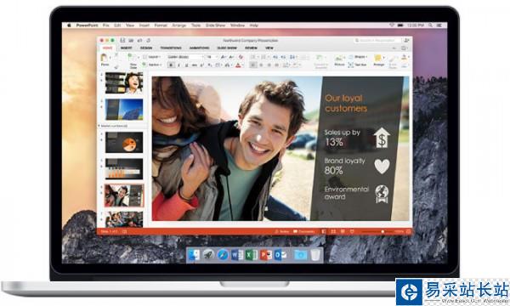Open Launchpad rocket icon in Dock
This screenshot has width=510, height=306.
point(208,255)
